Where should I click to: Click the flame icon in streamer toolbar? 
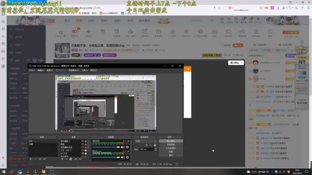tap(172, 31)
